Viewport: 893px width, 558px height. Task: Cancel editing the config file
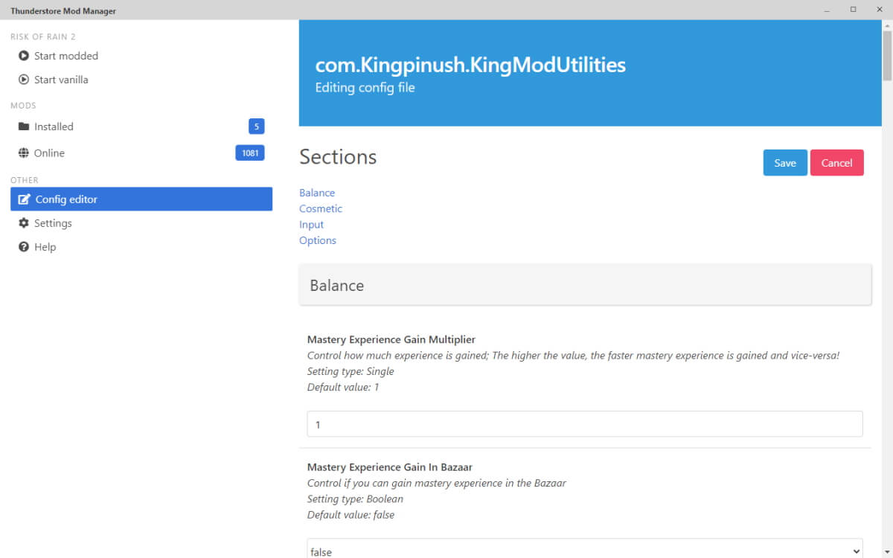point(837,162)
